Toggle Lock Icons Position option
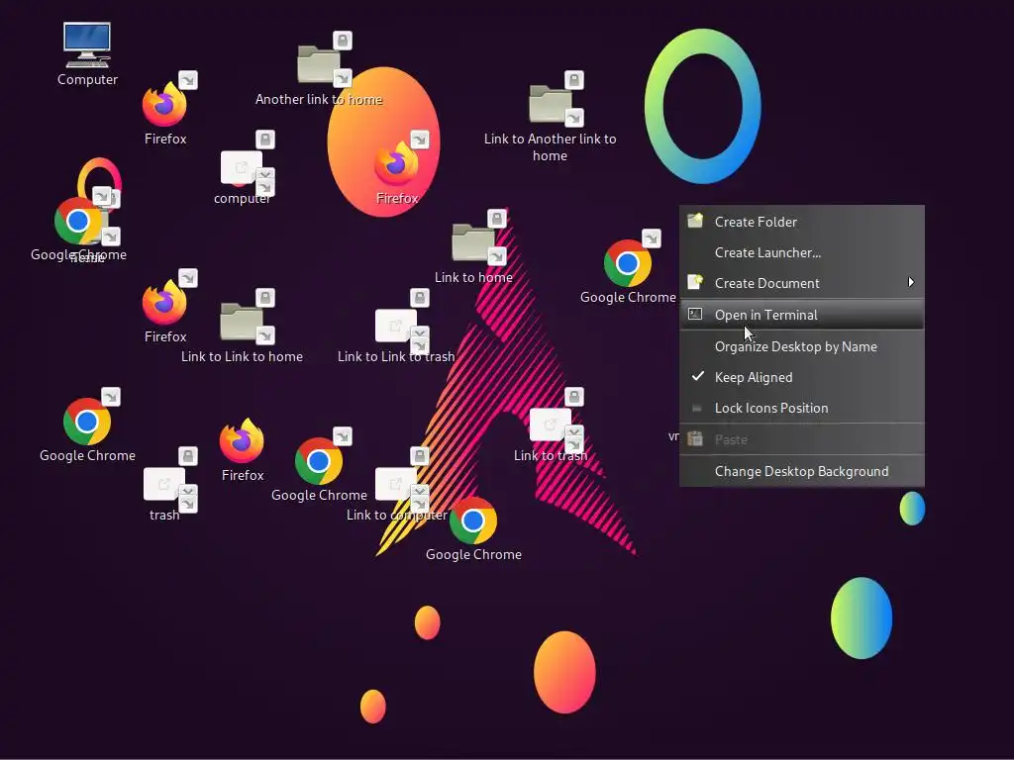 (x=802, y=409)
